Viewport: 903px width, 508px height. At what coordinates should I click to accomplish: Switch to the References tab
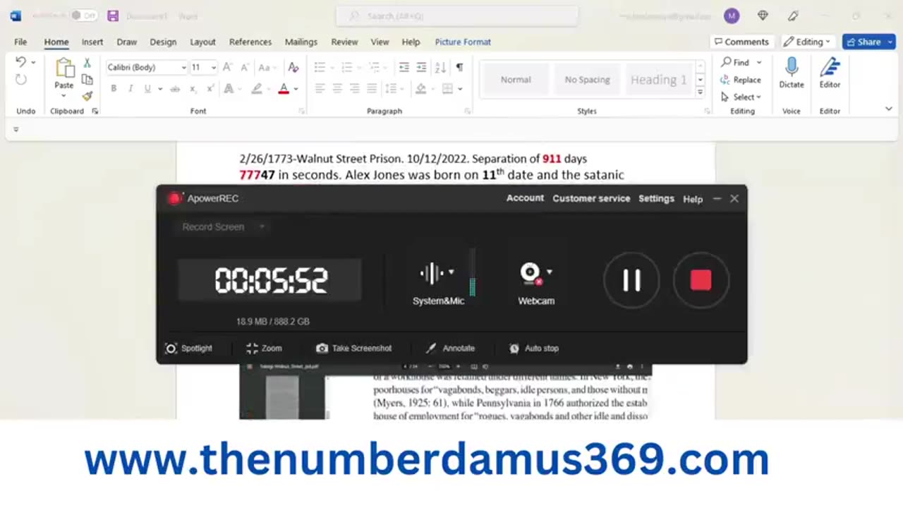[x=250, y=42]
